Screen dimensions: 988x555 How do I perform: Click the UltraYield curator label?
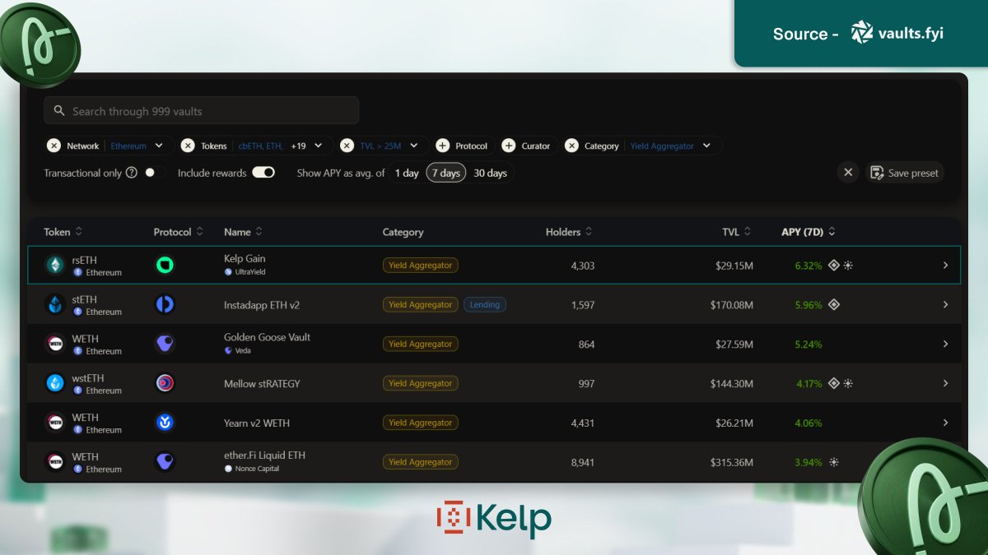point(249,271)
